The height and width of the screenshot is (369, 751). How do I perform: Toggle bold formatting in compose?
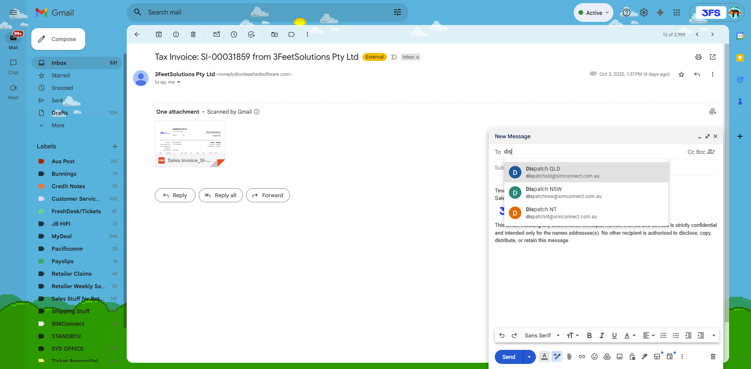coord(589,335)
